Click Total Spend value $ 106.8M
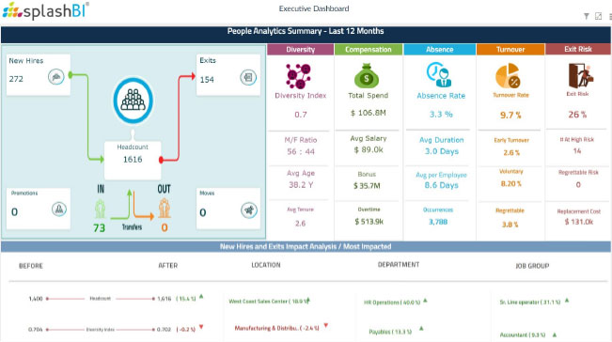This screenshot has height=342, width=612. 369,113
